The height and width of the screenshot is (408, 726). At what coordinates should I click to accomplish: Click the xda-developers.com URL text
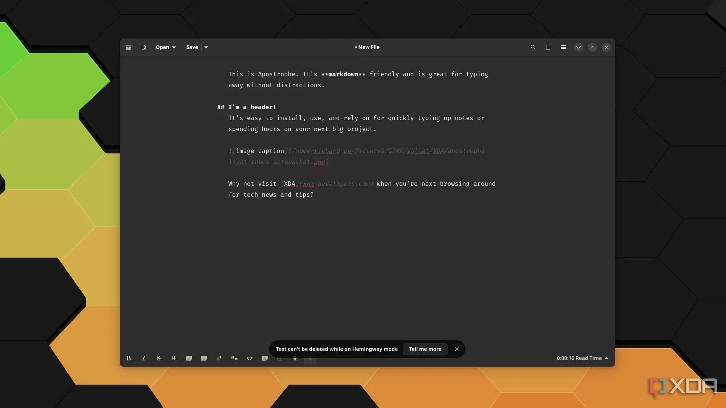click(x=337, y=184)
